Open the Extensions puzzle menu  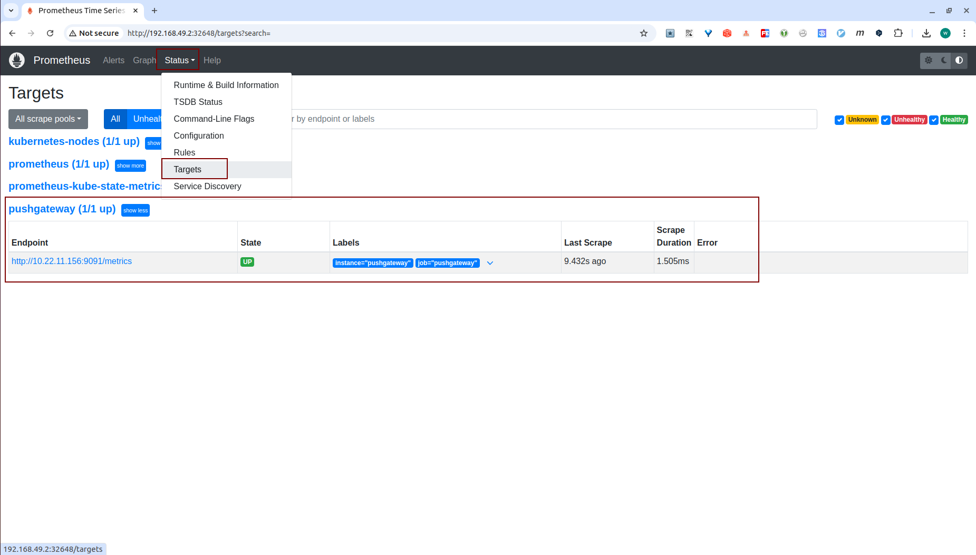pos(898,33)
